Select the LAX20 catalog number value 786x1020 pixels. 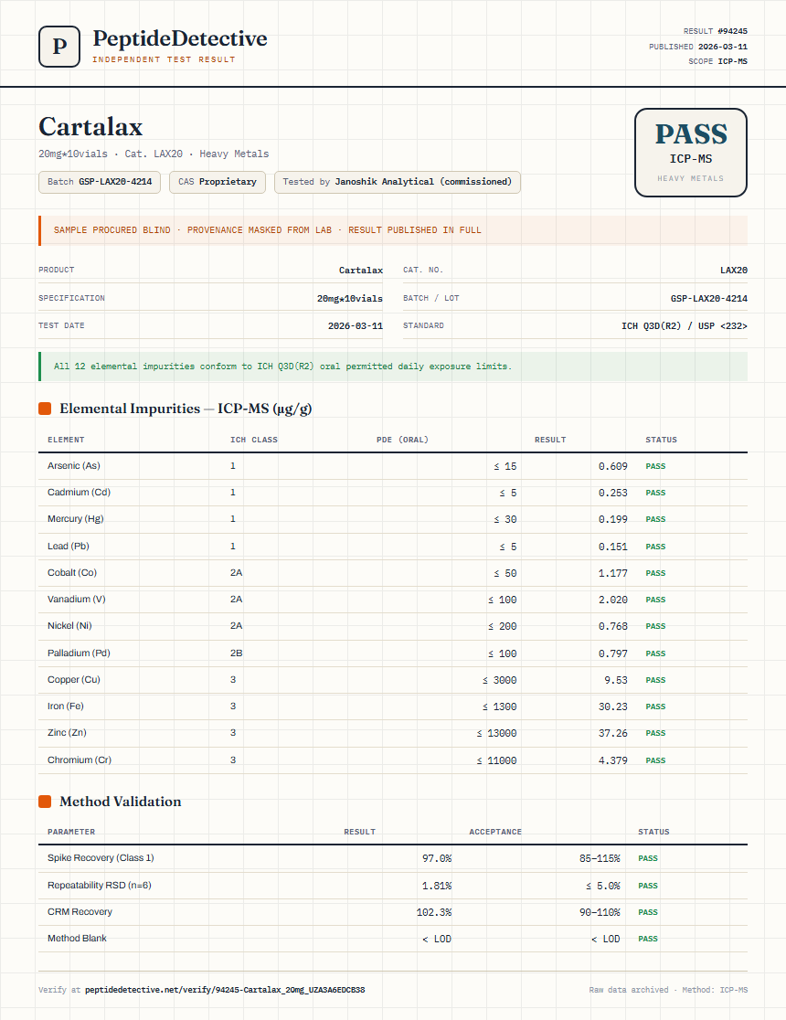(733, 270)
